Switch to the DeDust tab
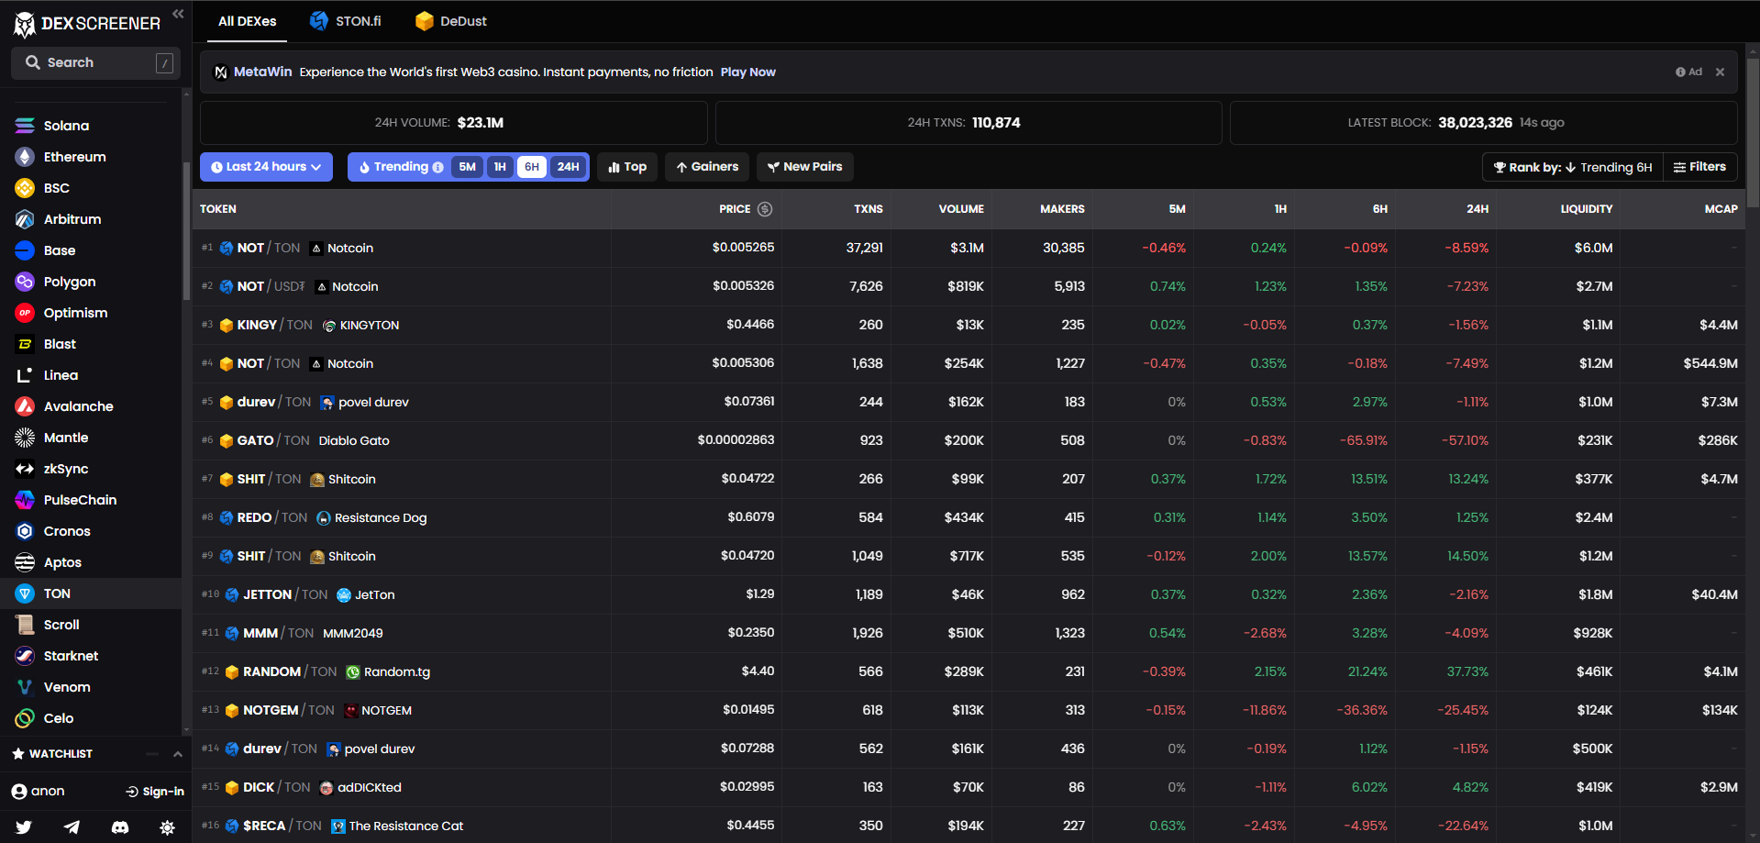The width and height of the screenshot is (1760, 843). [x=450, y=21]
